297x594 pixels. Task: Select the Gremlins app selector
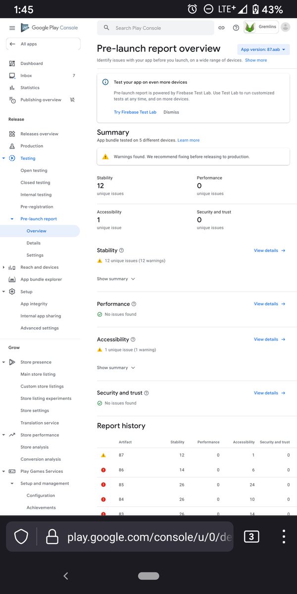click(x=261, y=28)
